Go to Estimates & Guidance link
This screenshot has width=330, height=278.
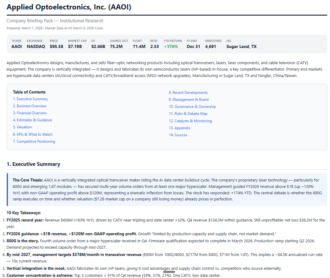tap(32, 120)
